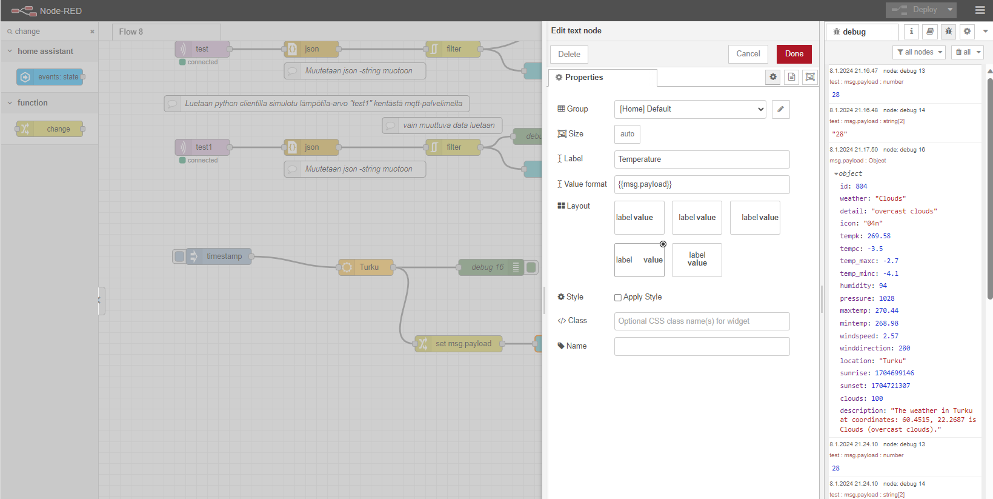Viewport: 993px width, 499px height.
Task: Select test1 mqtt input node
Action: [x=202, y=147]
